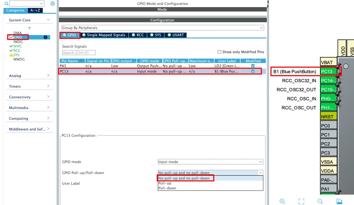Select the PA5 row in pin table
354x205 pixels.
point(162,66)
